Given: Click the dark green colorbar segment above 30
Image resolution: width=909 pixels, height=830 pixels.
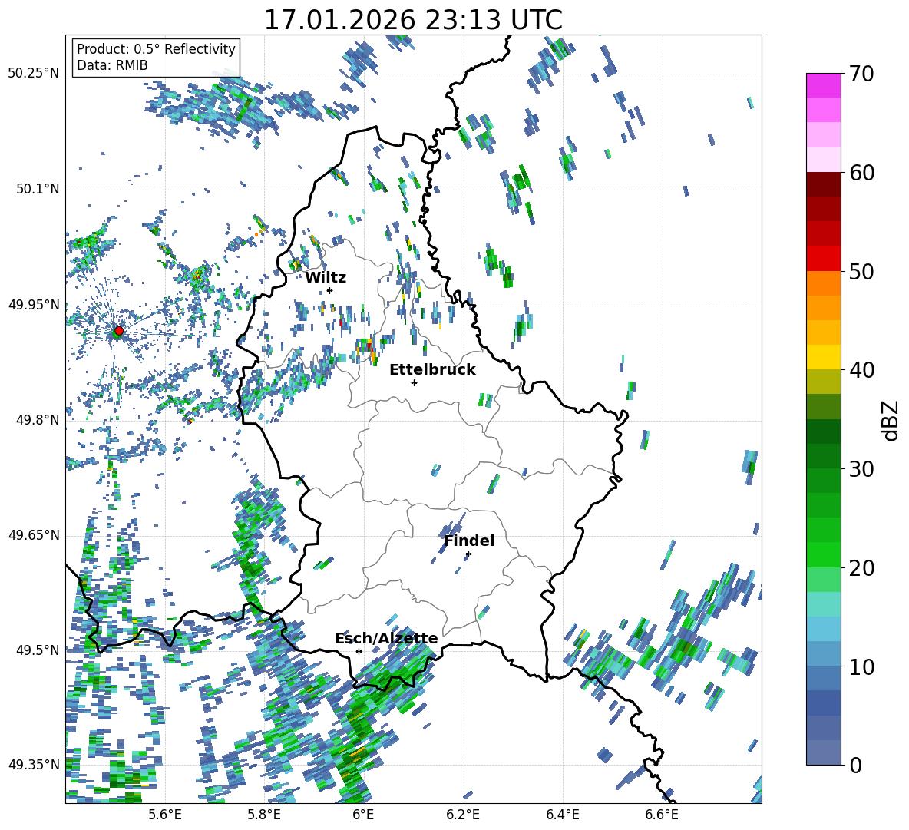Looking at the screenshot, I should tap(823, 455).
